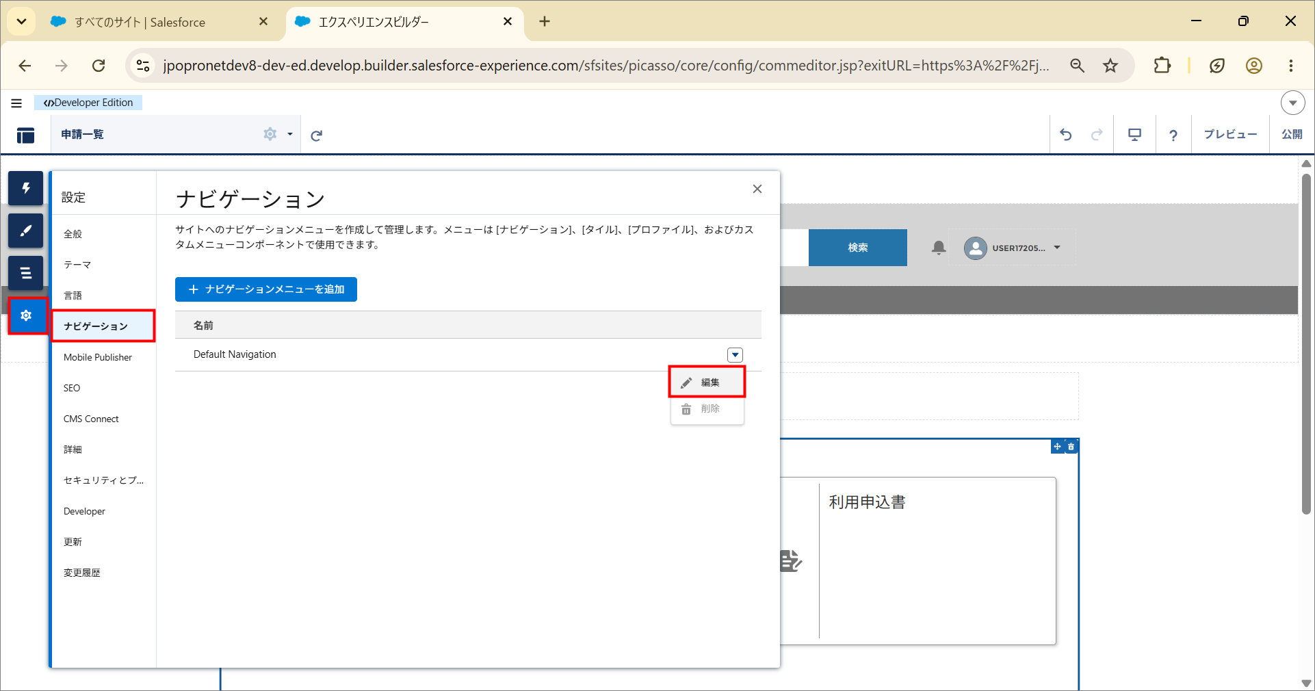The width and height of the screenshot is (1315, 691).
Task: Click the blue 検索 search button
Action: tap(858, 248)
